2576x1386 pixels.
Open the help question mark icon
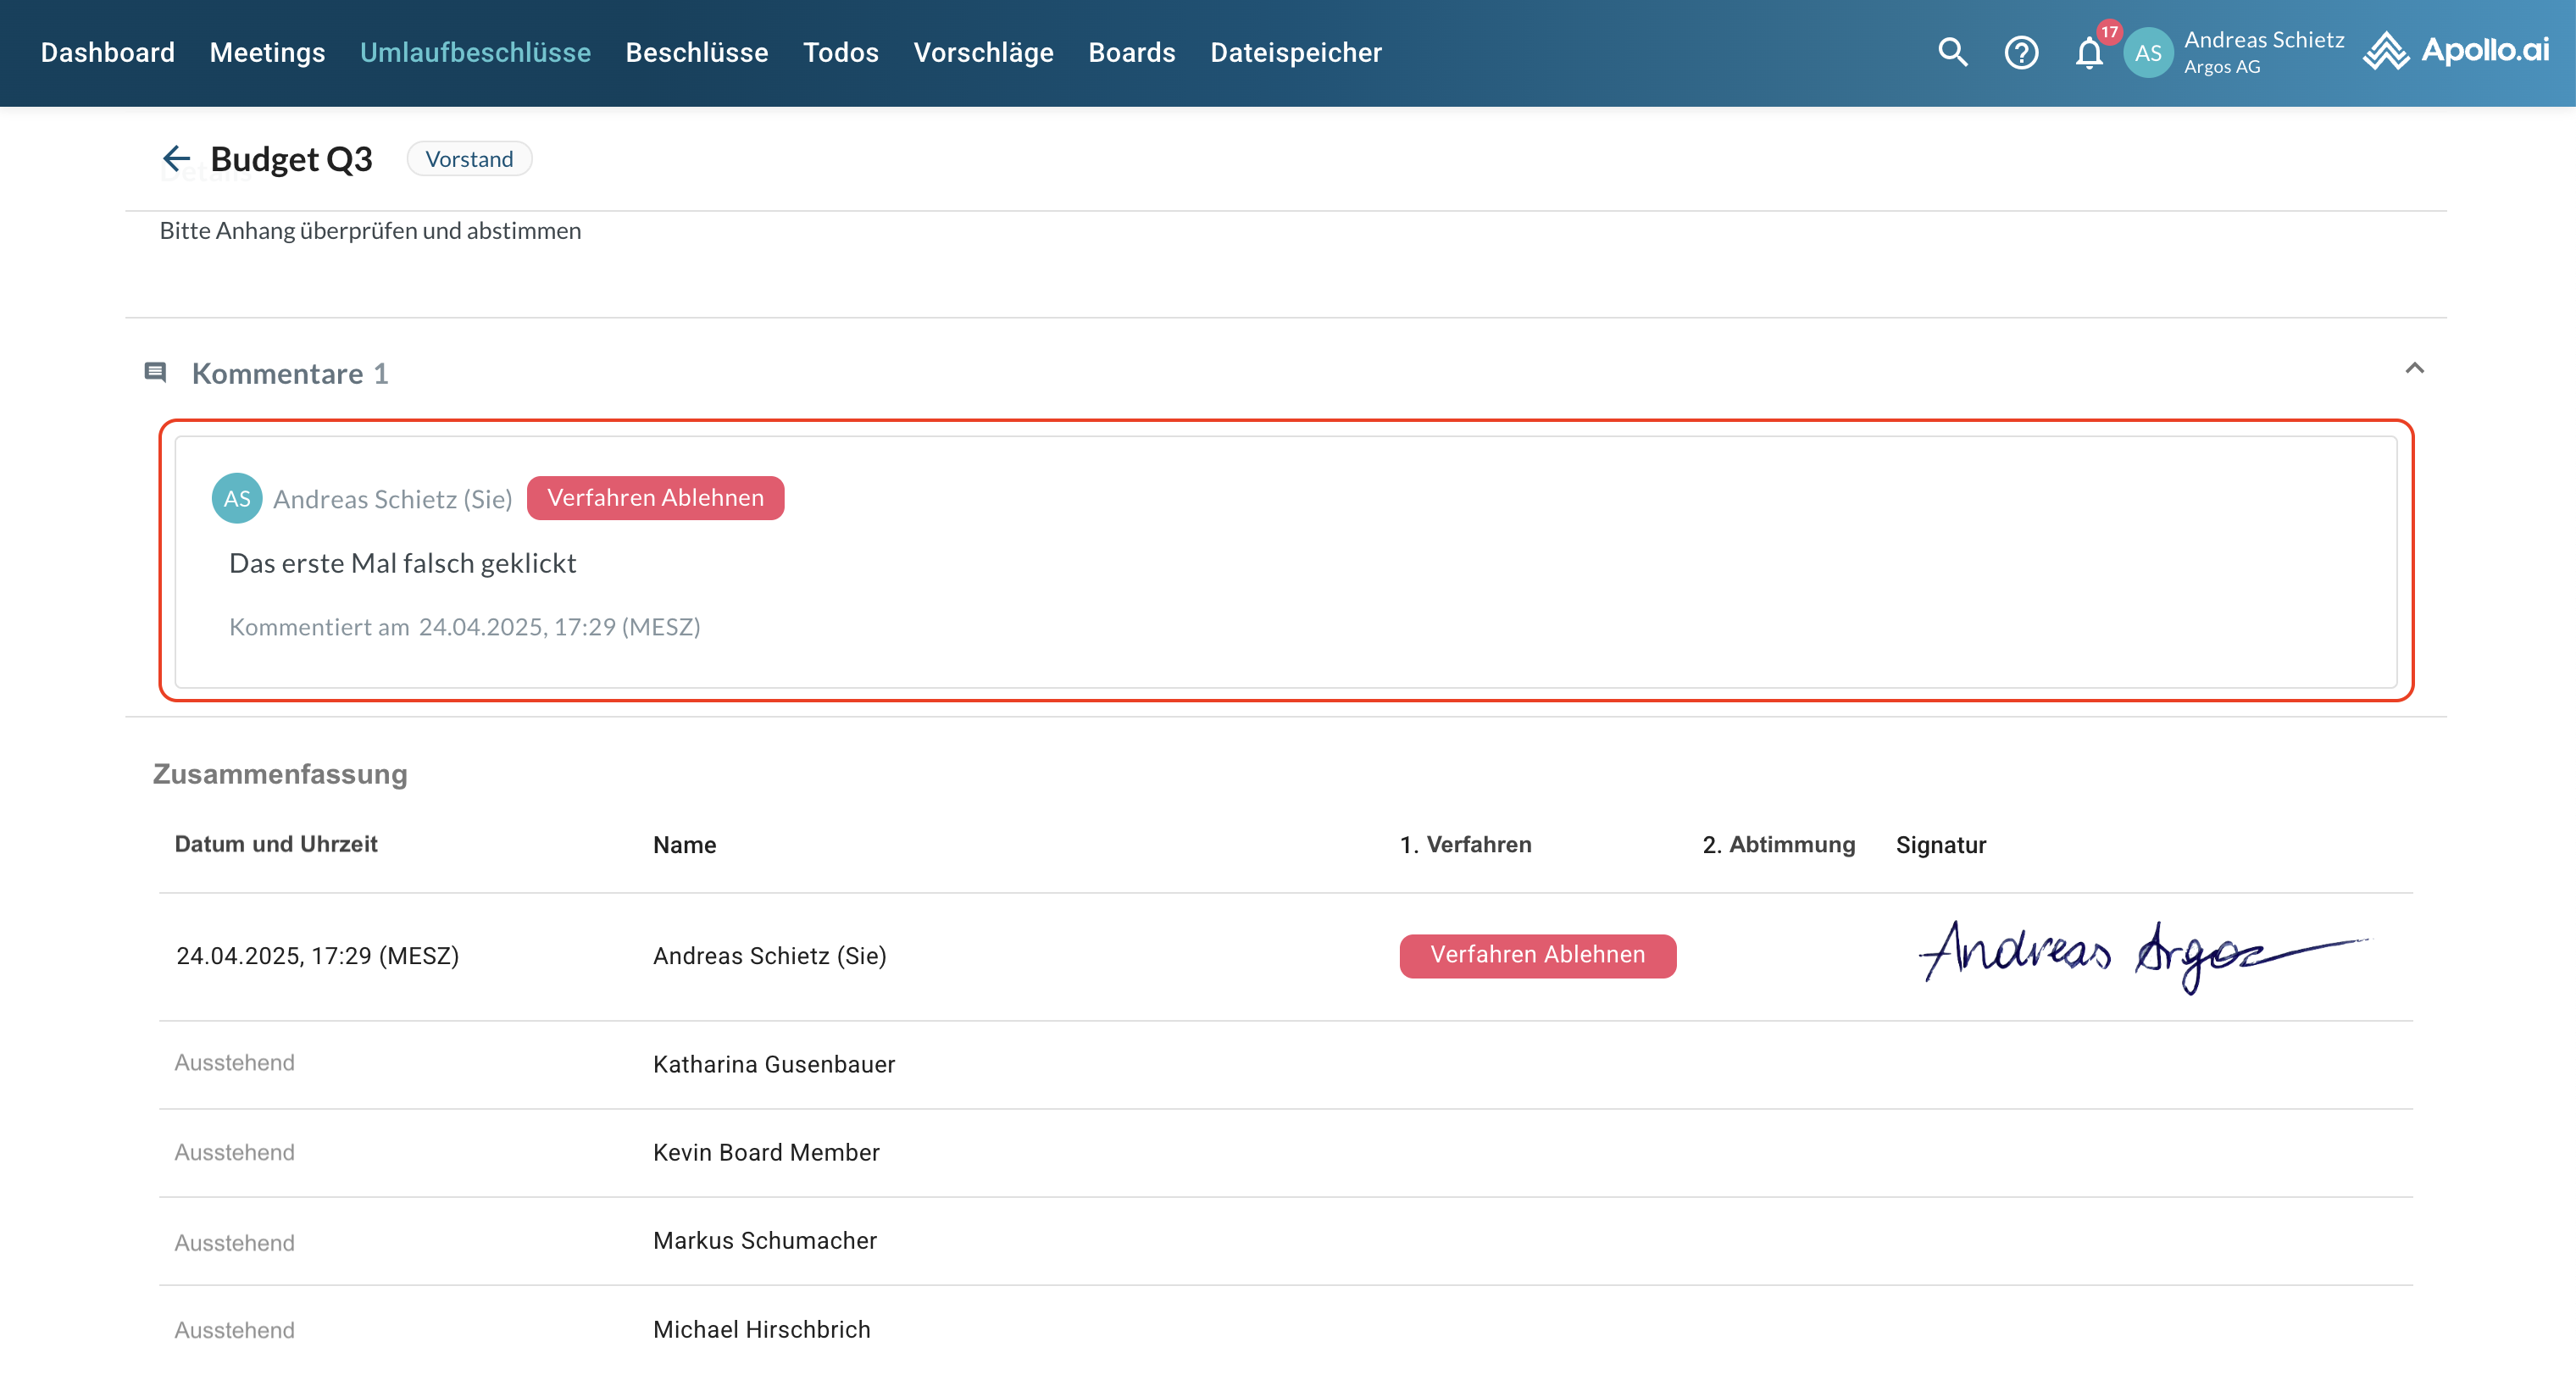(2021, 52)
